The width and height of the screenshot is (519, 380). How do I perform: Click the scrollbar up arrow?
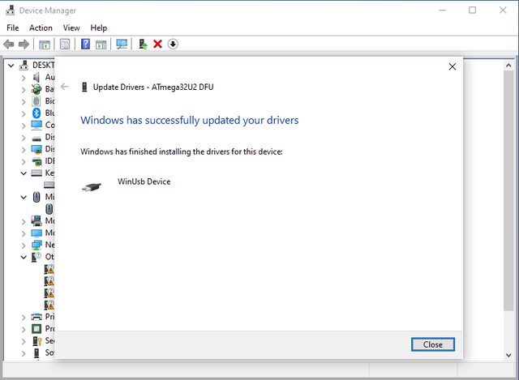(x=508, y=66)
